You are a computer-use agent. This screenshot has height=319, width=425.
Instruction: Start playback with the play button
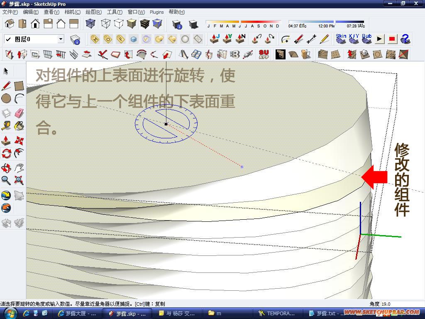click(x=379, y=39)
